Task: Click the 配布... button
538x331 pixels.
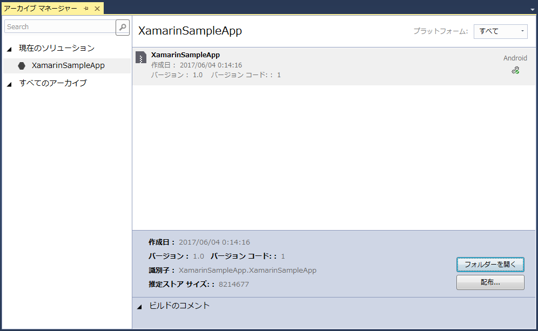Action: coord(490,282)
